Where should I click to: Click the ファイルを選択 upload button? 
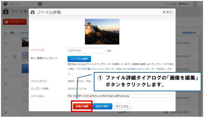pyautogui.click(x=79, y=59)
